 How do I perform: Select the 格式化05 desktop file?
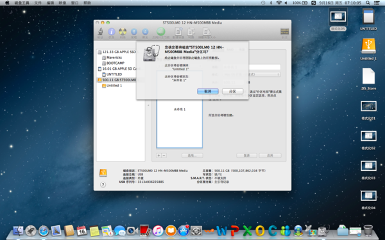pos(338,20)
